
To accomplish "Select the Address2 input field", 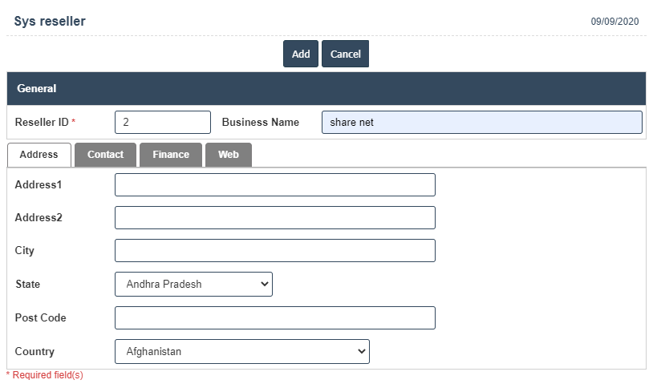I will pyautogui.click(x=274, y=217).
